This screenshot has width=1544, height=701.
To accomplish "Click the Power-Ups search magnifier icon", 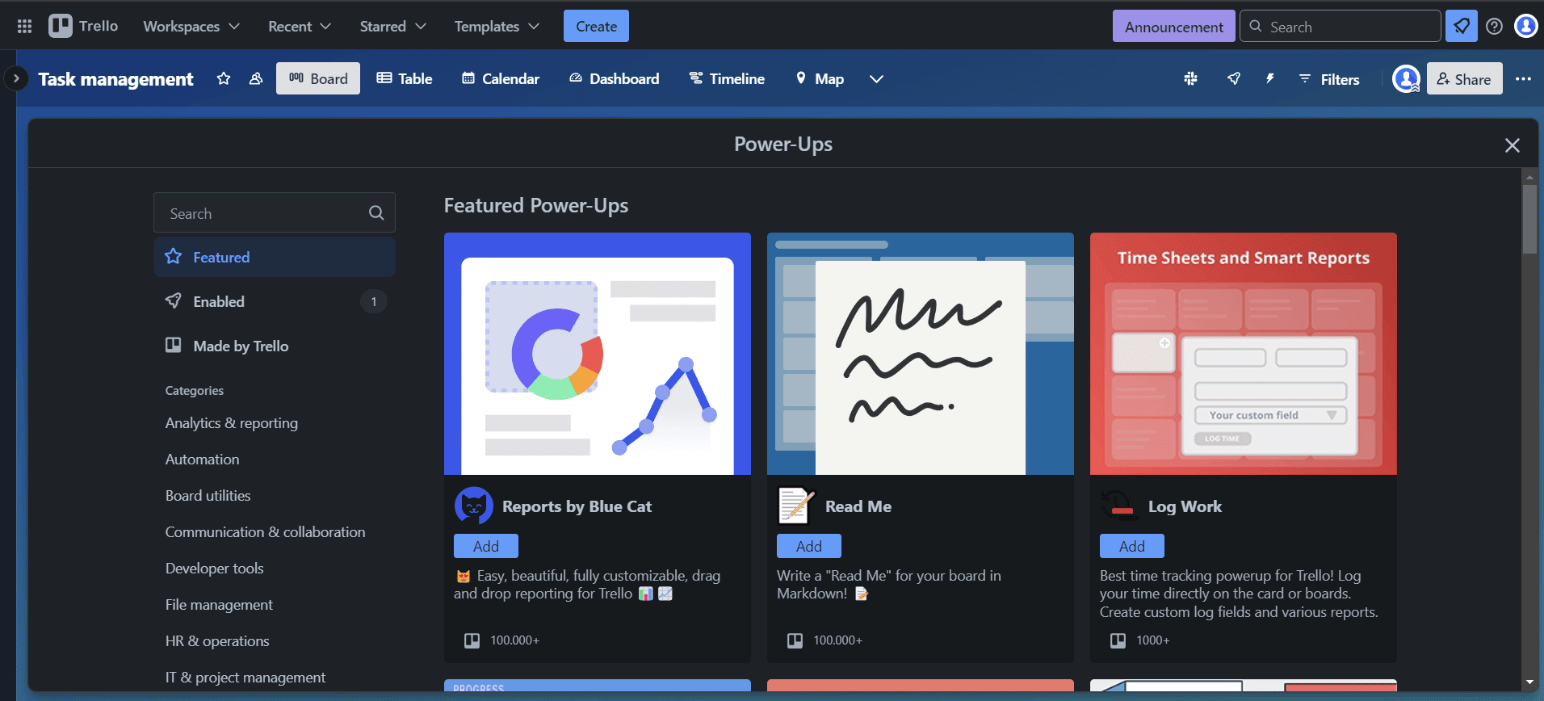I will pyautogui.click(x=376, y=213).
